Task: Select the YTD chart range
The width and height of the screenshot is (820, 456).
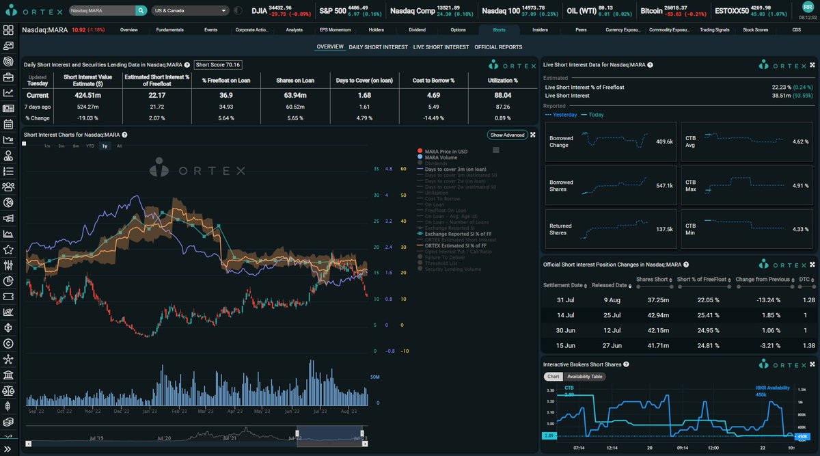Action: point(90,146)
